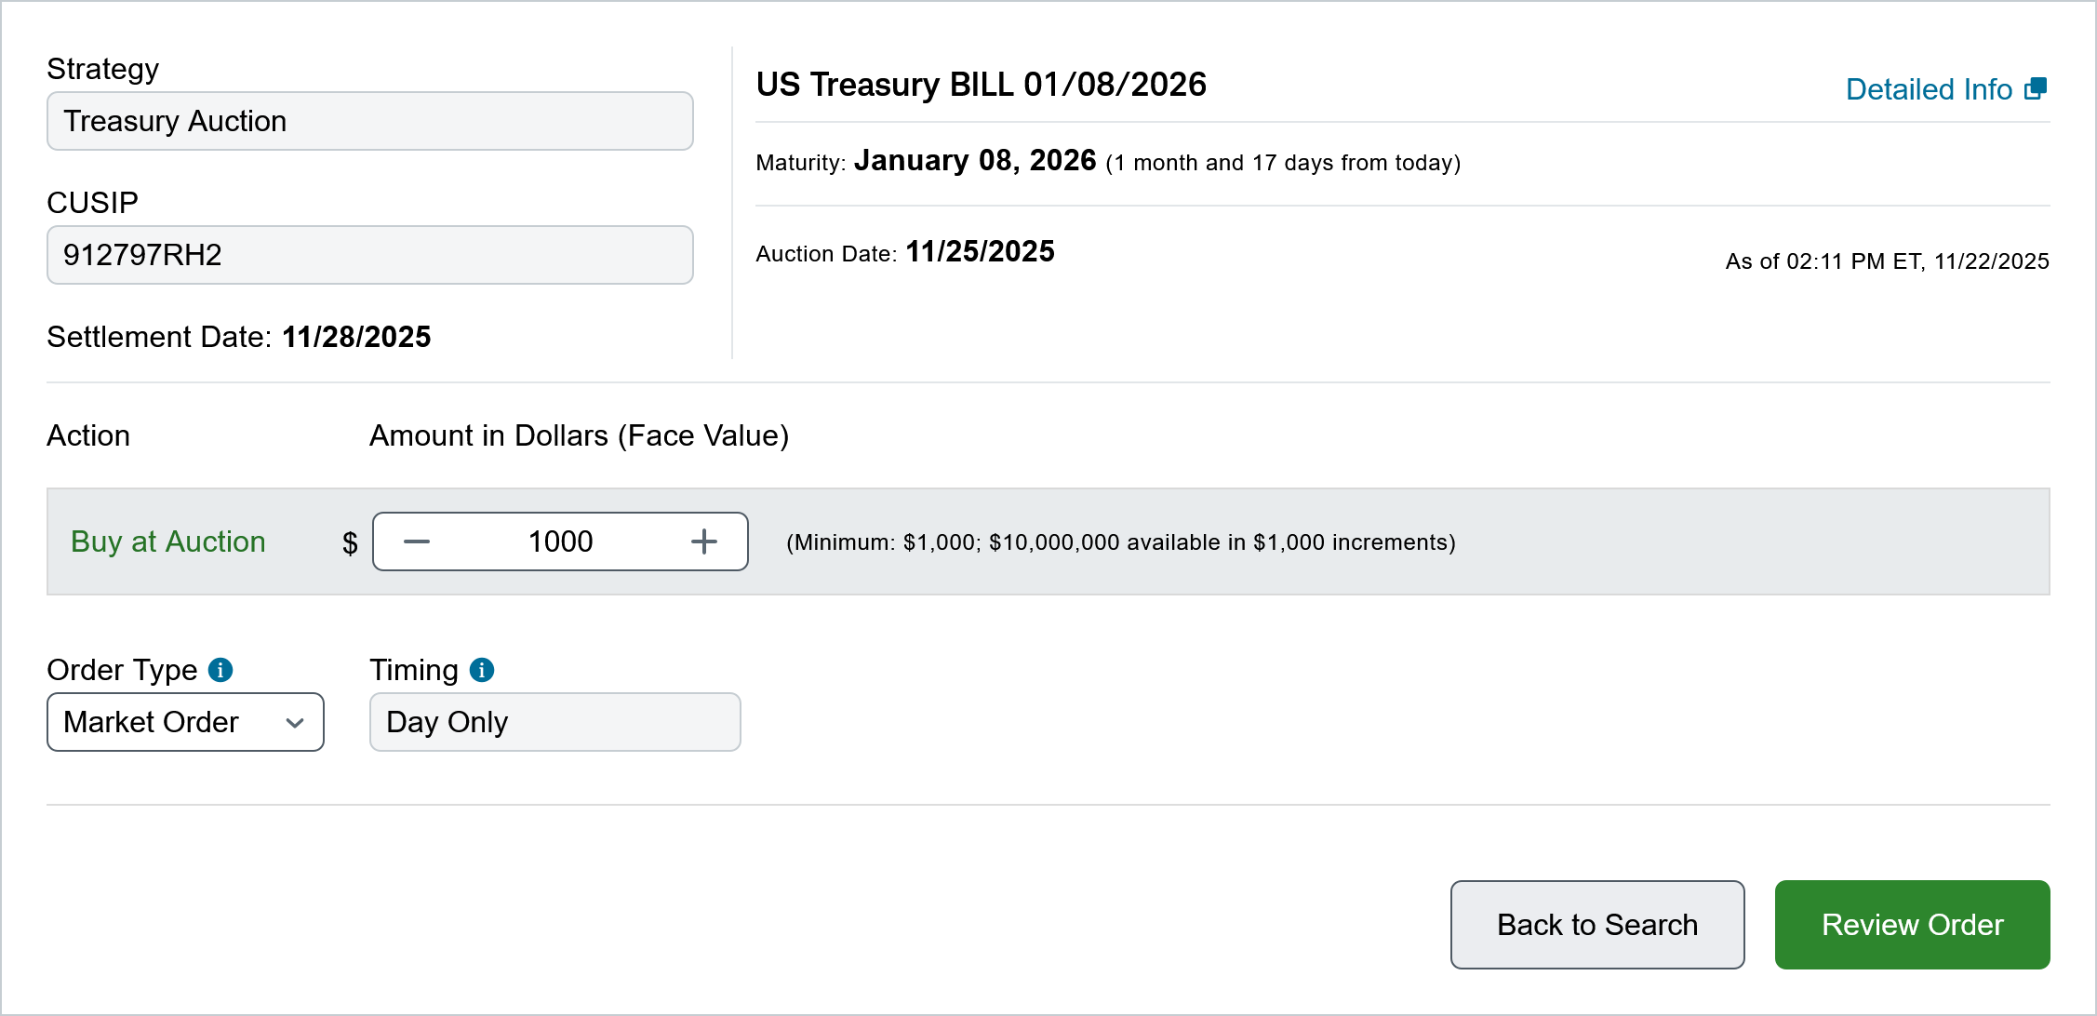
Task: Click the external-link icon beside Detailed Info
Action: click(x=2036, y=88)
